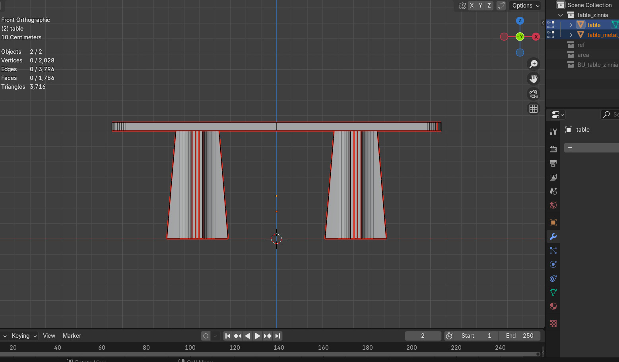Play the animation
The height and width of the screenshot is (362, 619).
(258, 336)
